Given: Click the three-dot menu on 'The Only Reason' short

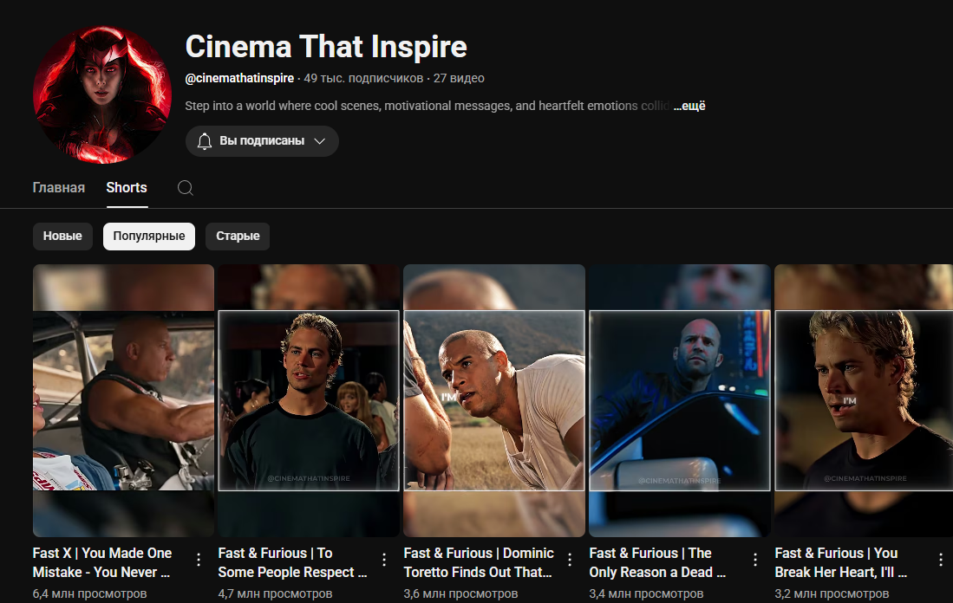Looking at the screenshot, I should point(754,559).
